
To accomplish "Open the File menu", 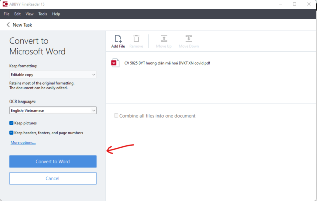I will [x=6, y=14].
